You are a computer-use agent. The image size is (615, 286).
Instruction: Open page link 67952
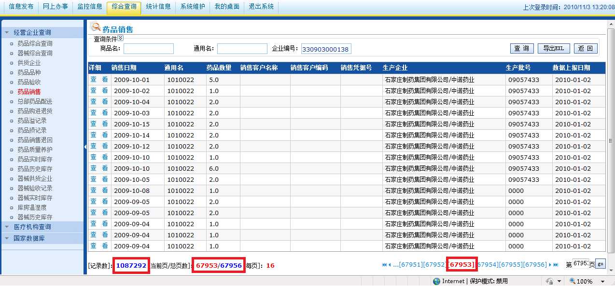pos(434,265)
